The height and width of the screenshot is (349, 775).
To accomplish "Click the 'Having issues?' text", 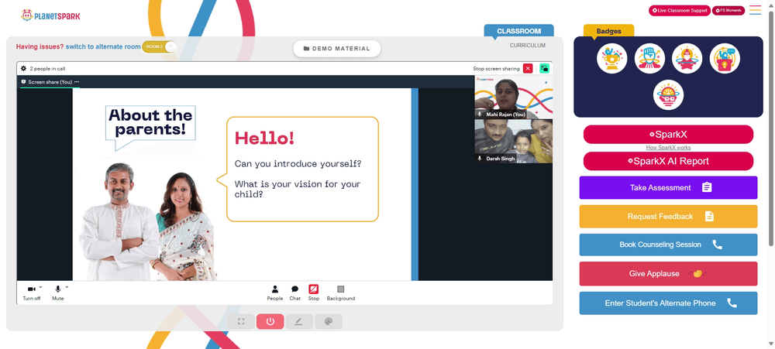I will [x=40, y=46].
